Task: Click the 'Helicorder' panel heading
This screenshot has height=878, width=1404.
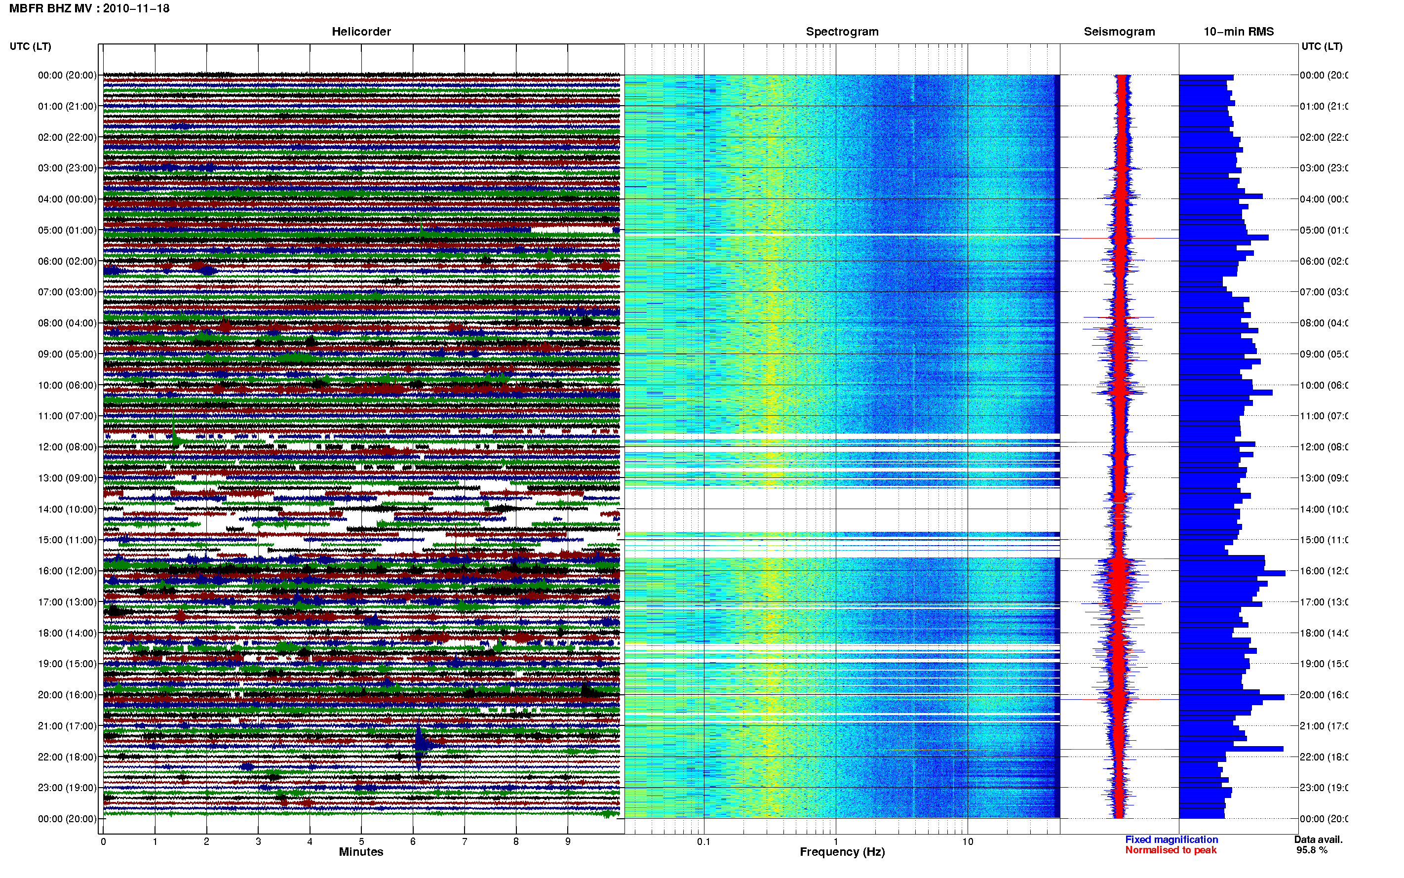Action: tap(361, 32)
